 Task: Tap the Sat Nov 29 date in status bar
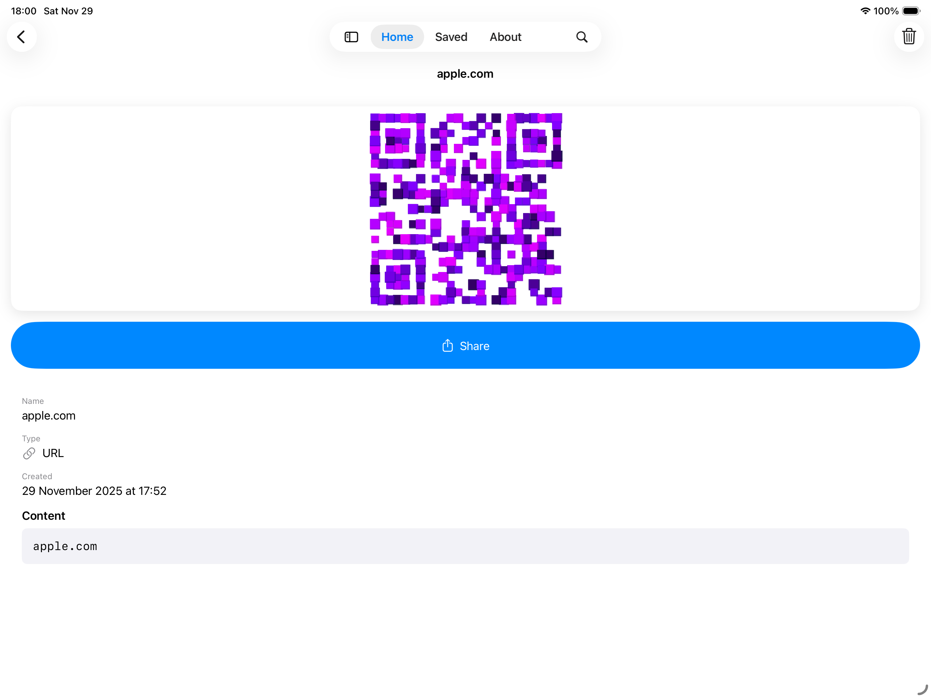coord(68,11)
